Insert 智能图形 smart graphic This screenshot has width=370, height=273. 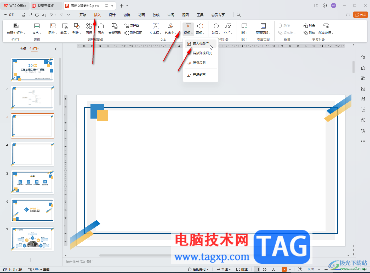click(x=115, y=29)
